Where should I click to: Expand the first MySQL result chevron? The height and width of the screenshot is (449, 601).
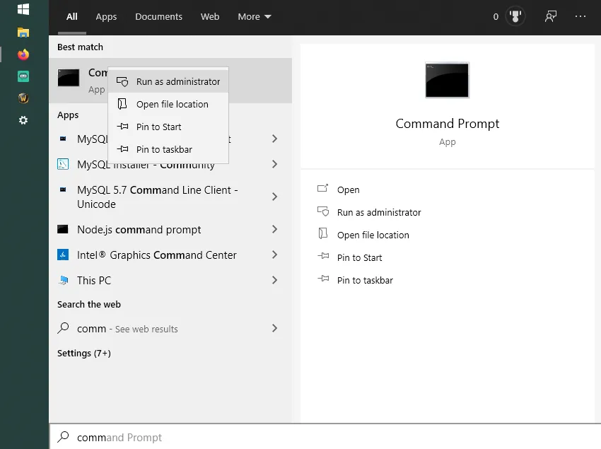274,139
